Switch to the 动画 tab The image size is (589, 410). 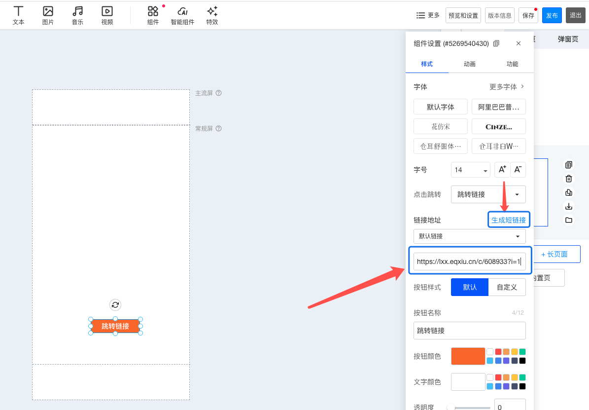pos(470,64)
